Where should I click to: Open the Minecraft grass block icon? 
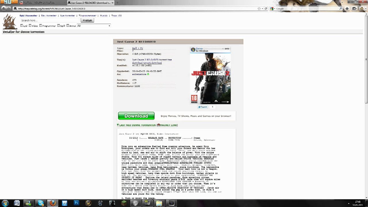pyautogui.click(x=124, y=203)
